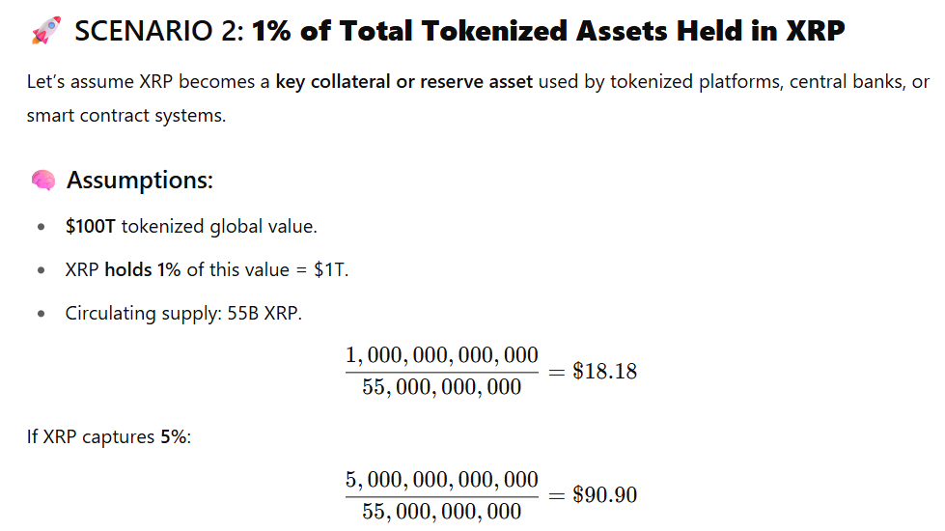Click the $90.90 result
This screenshot has height=531, width=945.
(604, 495)
